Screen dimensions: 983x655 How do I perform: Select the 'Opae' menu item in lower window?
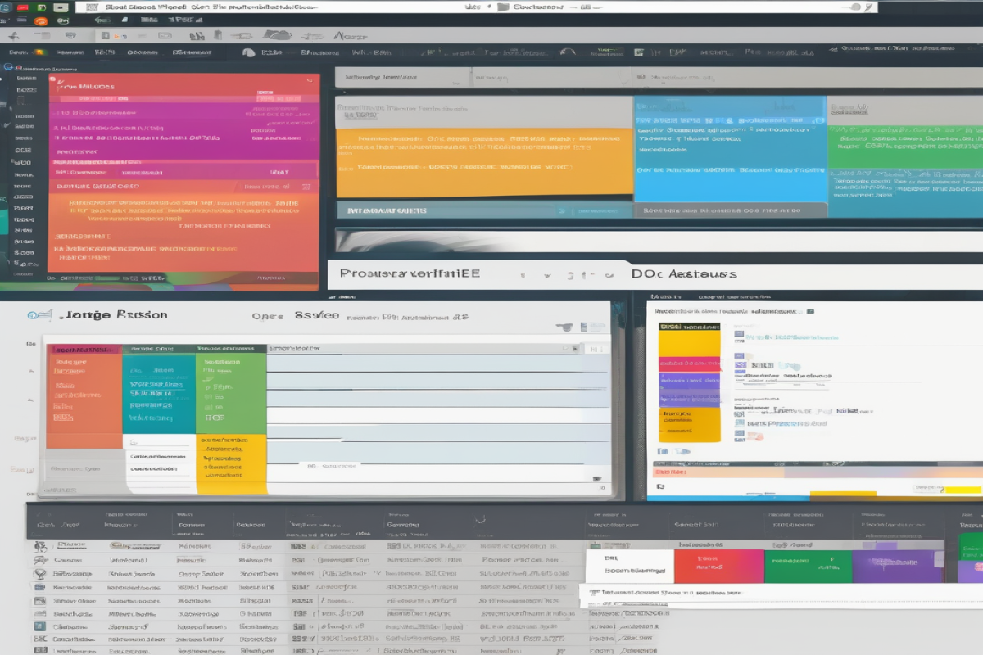click(x=267, y=315)
